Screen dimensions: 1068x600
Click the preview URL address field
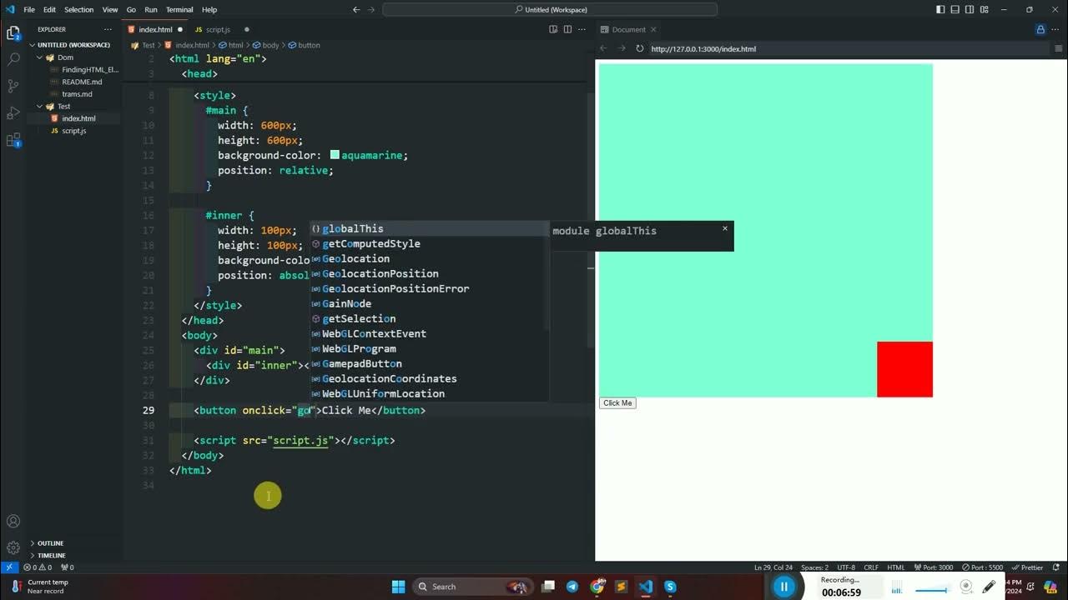coord(847,48)
